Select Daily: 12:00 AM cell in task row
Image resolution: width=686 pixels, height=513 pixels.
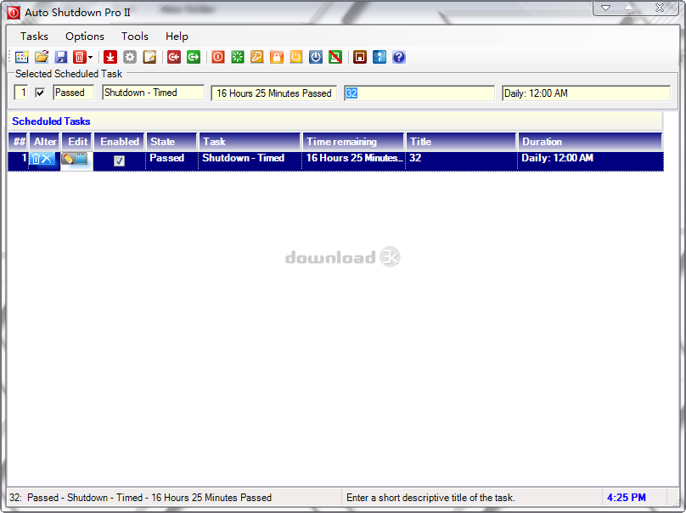click(x=590, y=161)
